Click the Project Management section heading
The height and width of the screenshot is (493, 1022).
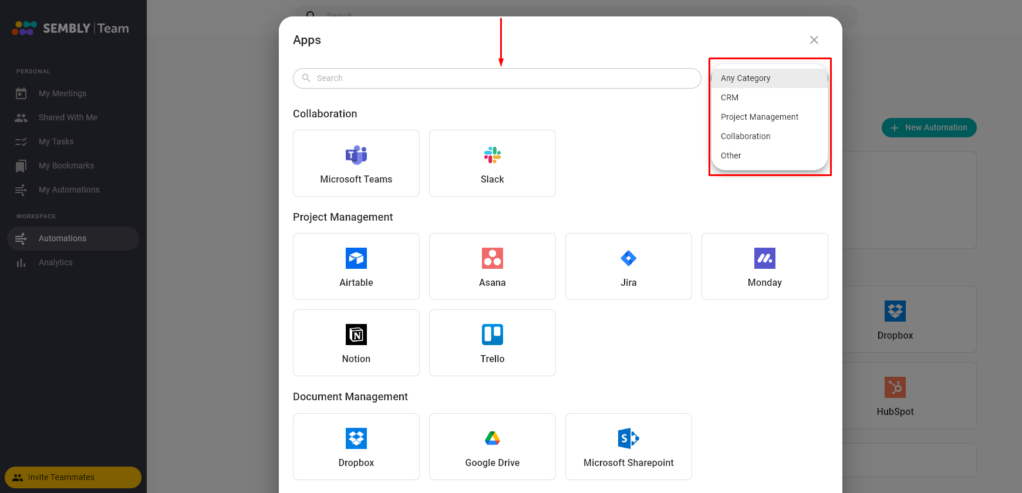[x=343, y=217]
